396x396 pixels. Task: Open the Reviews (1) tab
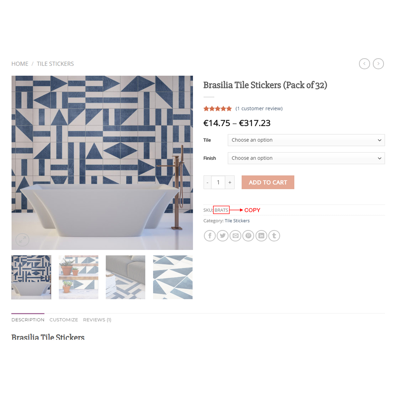tap(97, 320)
